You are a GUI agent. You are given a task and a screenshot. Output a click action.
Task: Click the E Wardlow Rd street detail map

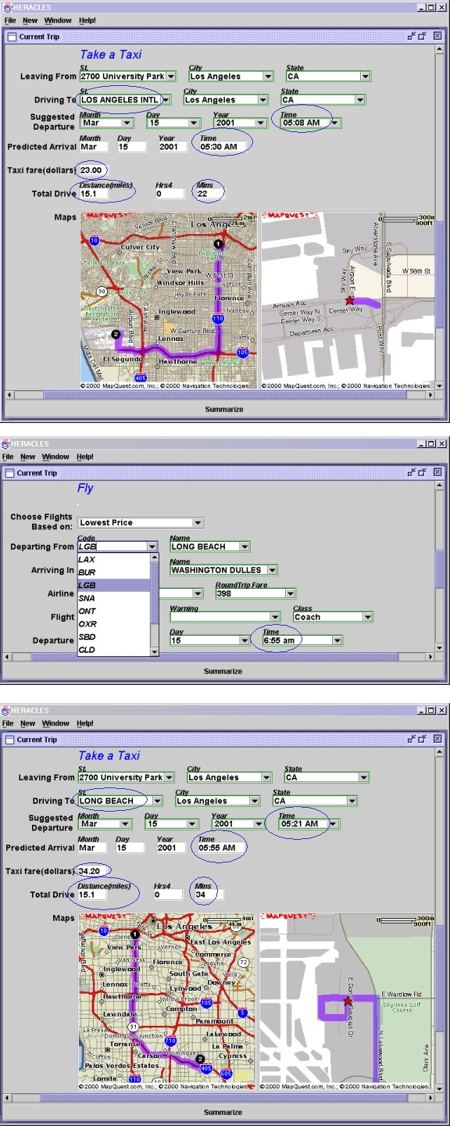[x=345, y=1001]
